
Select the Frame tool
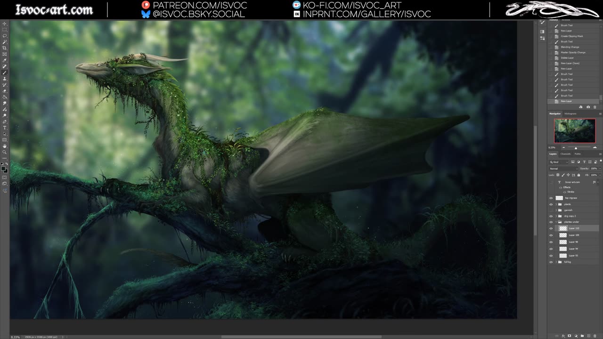point(4,54)
